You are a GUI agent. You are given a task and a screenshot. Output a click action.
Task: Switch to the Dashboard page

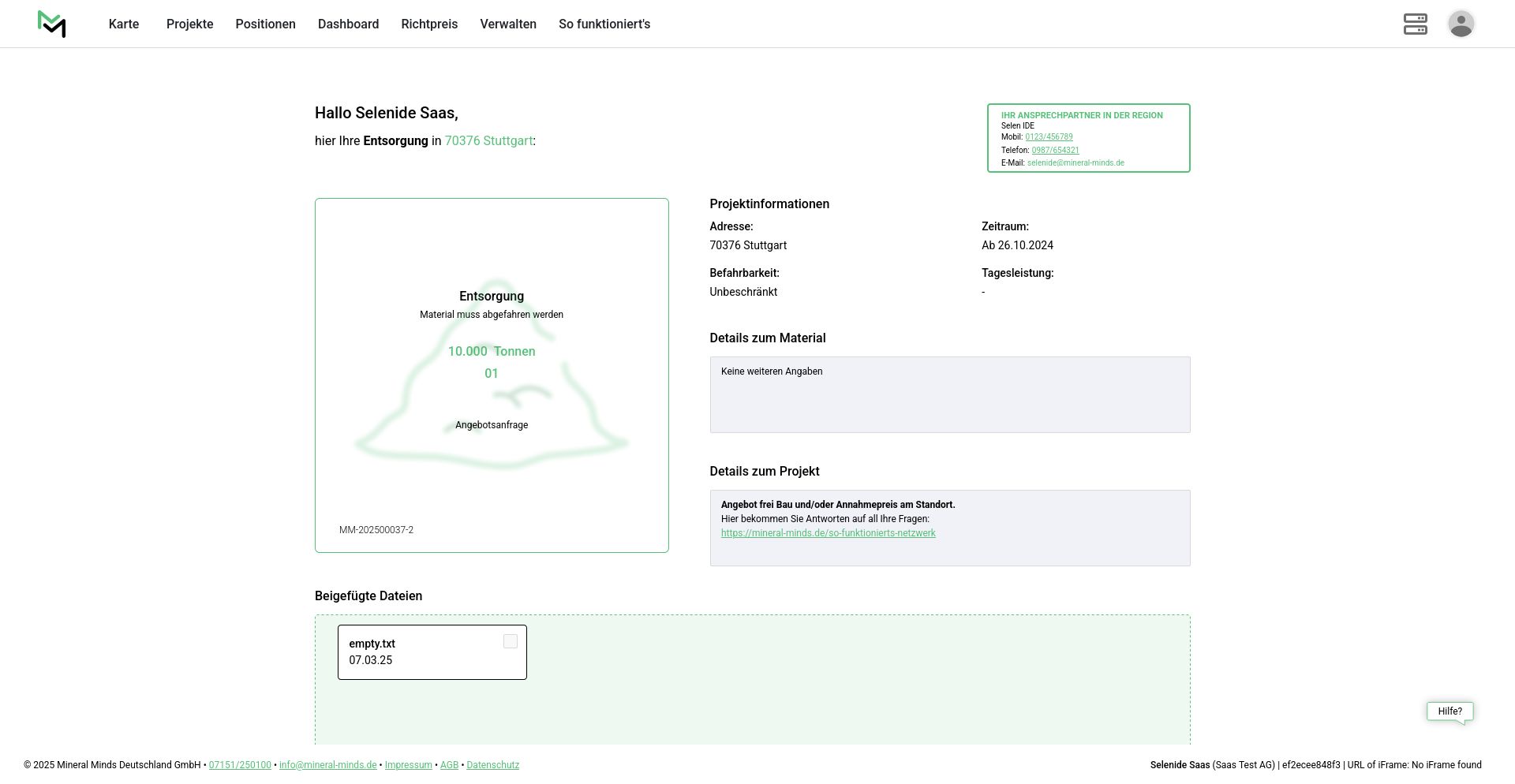click(348, 24)
